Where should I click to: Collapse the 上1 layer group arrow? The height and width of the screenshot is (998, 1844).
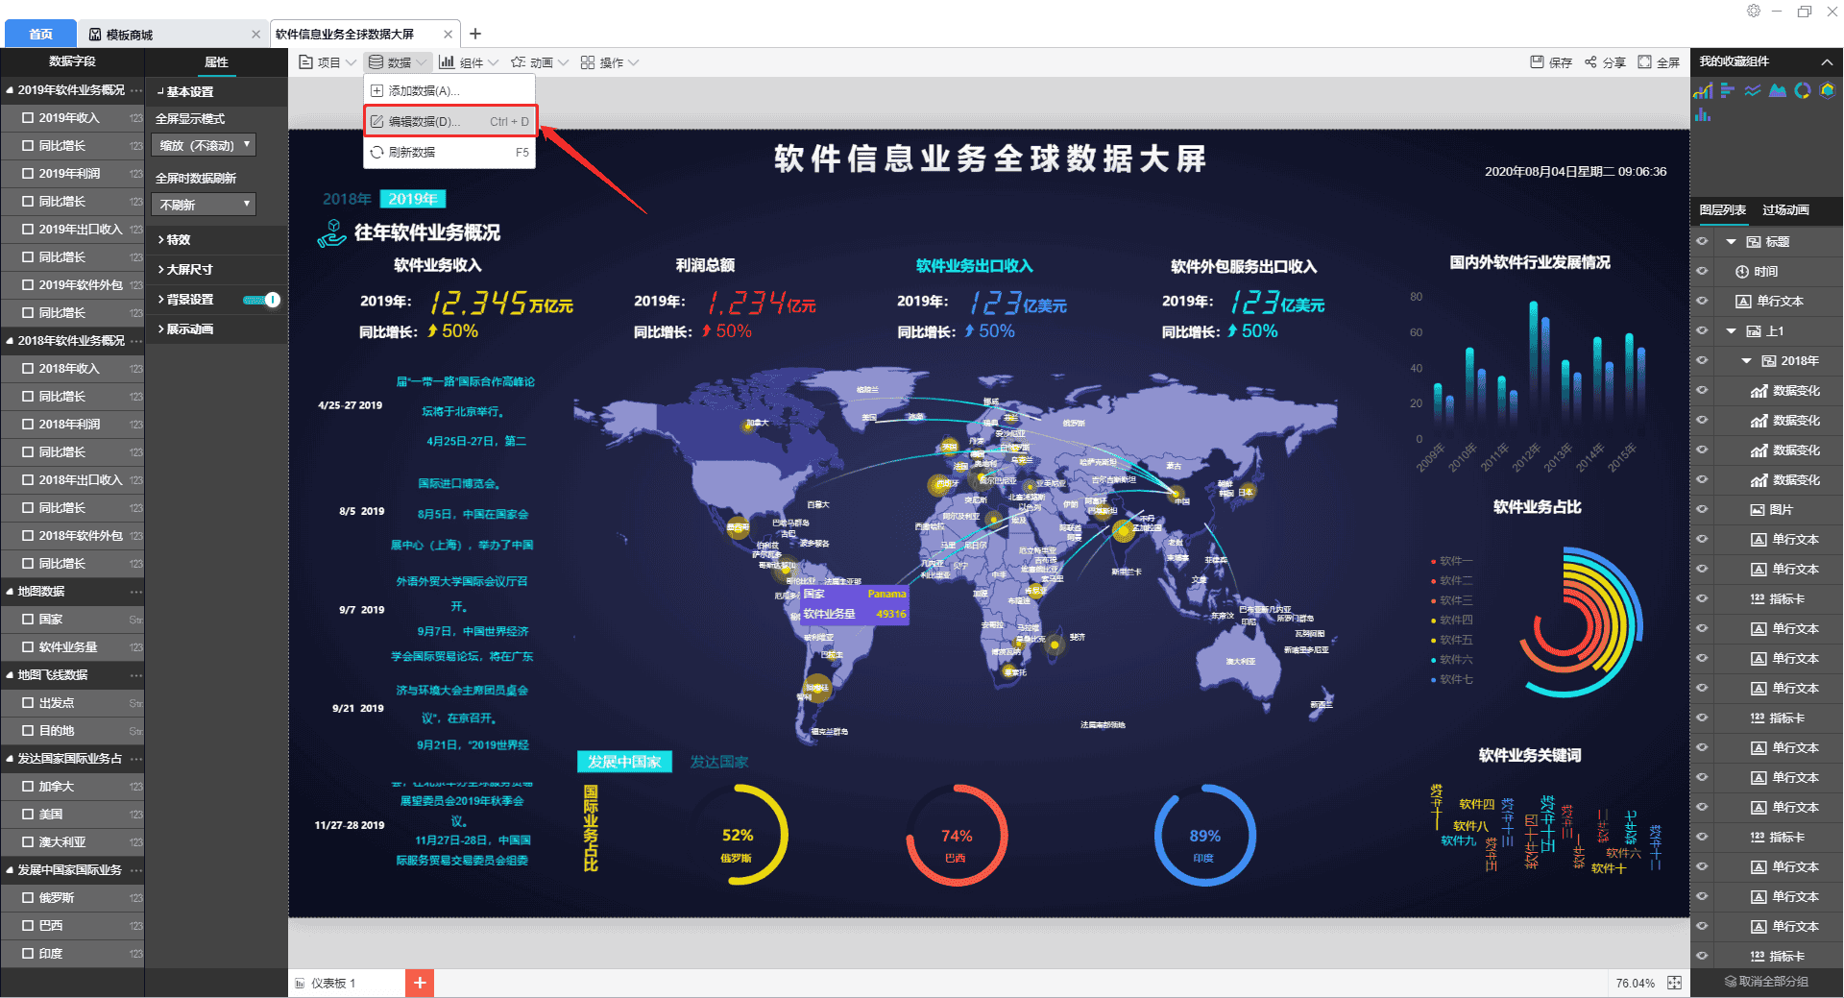click(x=1731, y=331)
